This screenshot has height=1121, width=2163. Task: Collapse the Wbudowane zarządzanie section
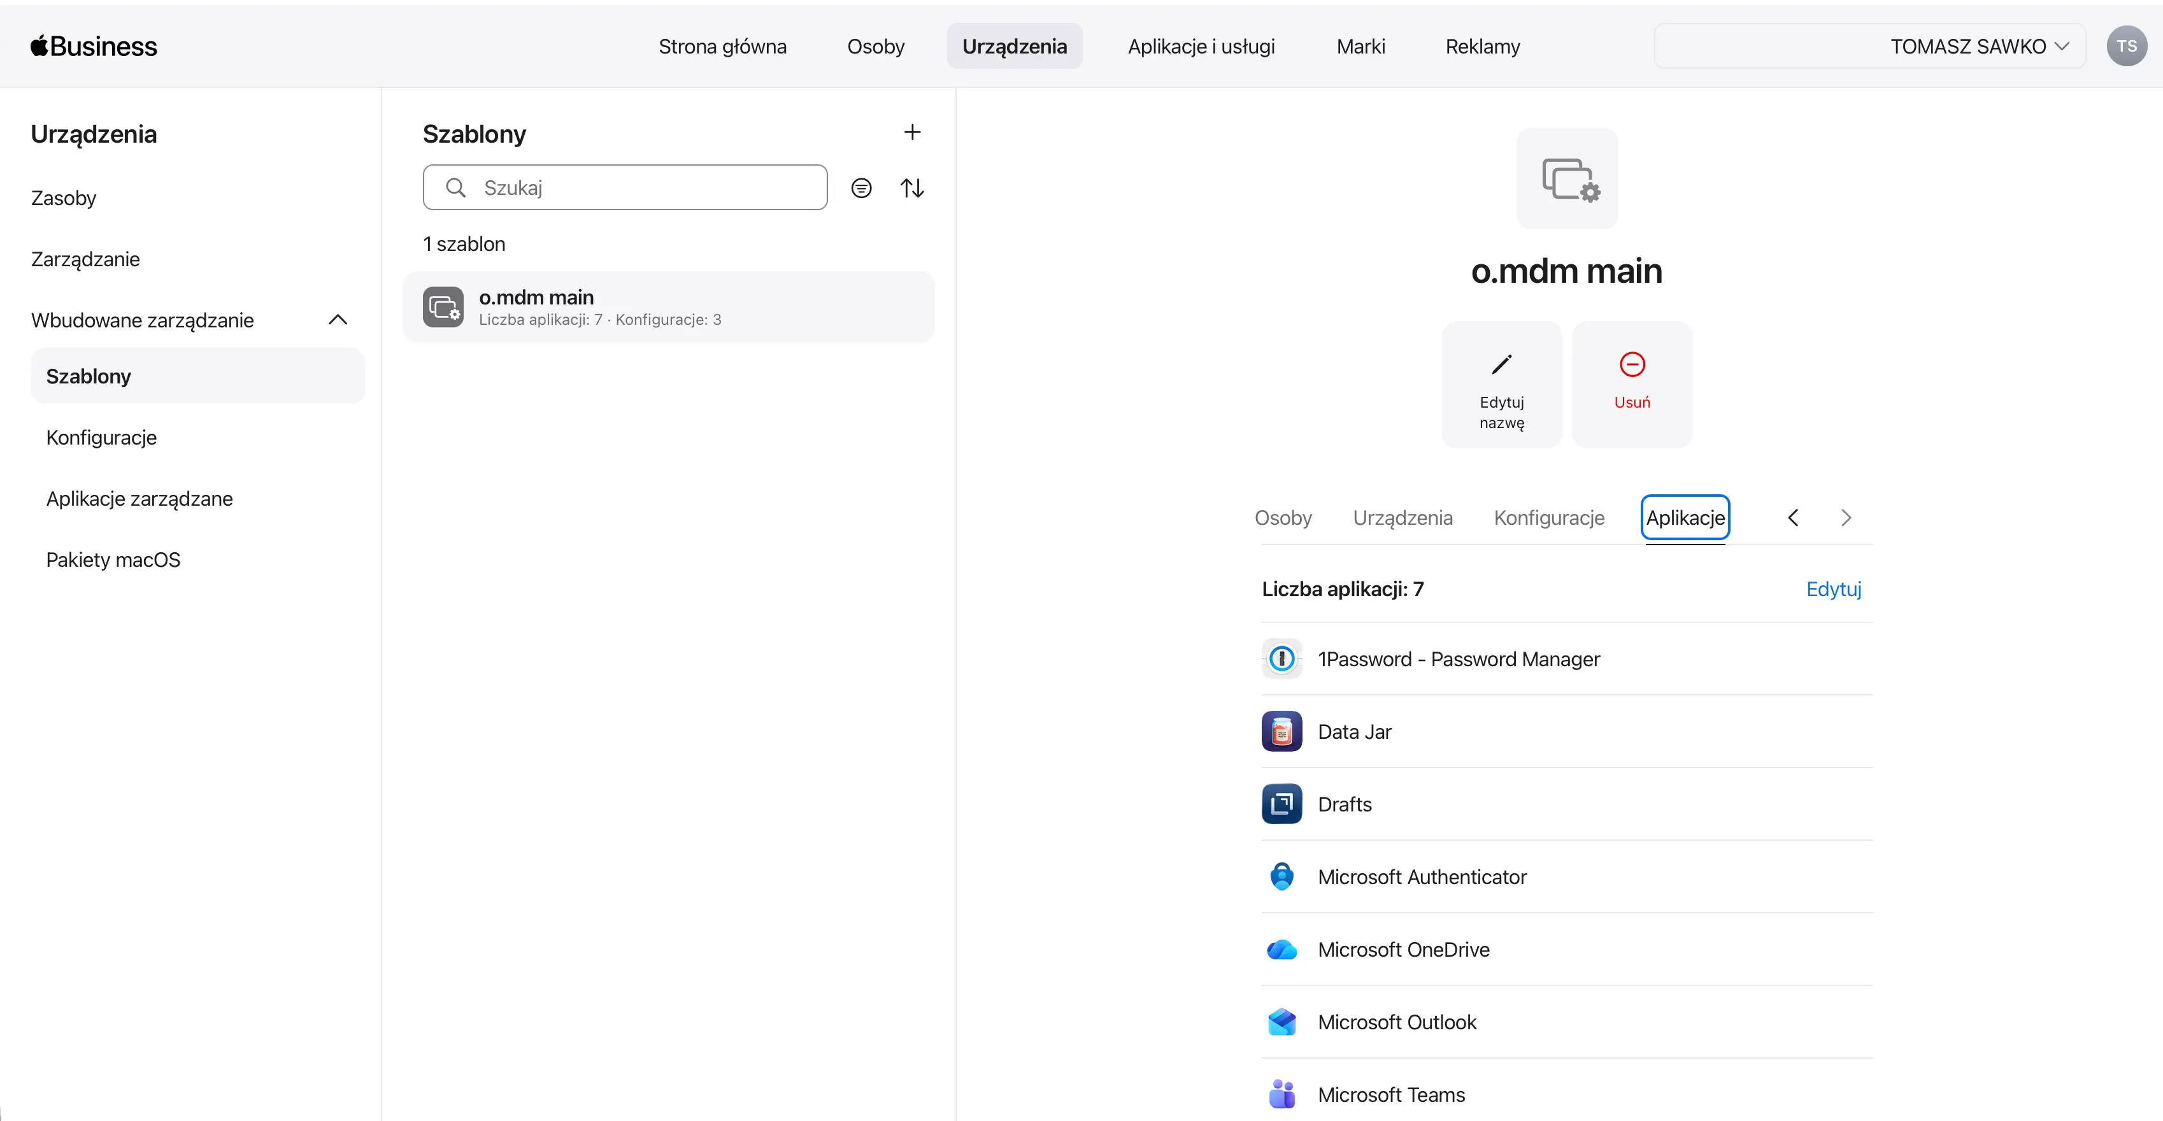point(338,320)
